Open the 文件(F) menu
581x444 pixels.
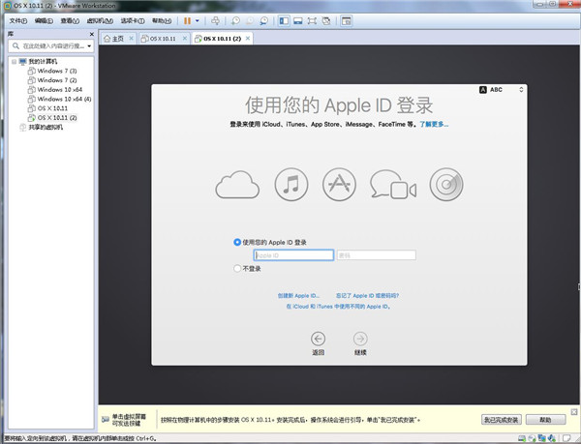pos(18,20)
